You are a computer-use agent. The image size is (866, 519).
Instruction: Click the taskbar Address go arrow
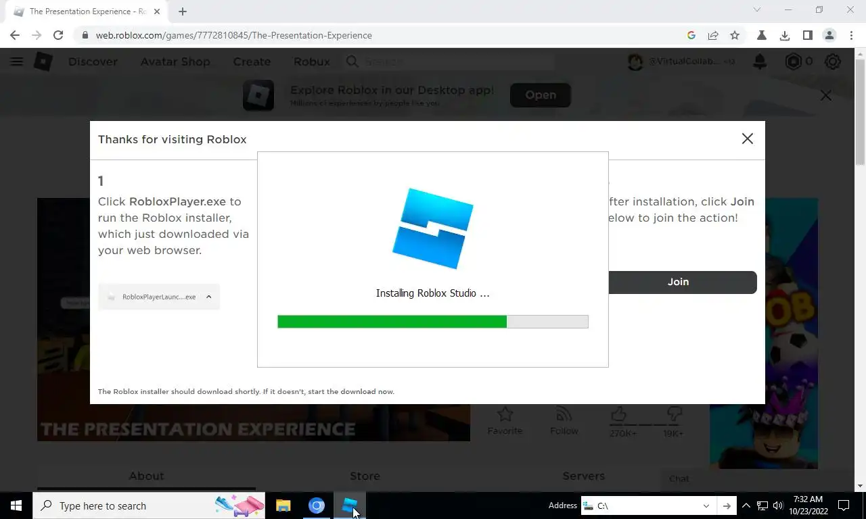(x=727, y=505)
